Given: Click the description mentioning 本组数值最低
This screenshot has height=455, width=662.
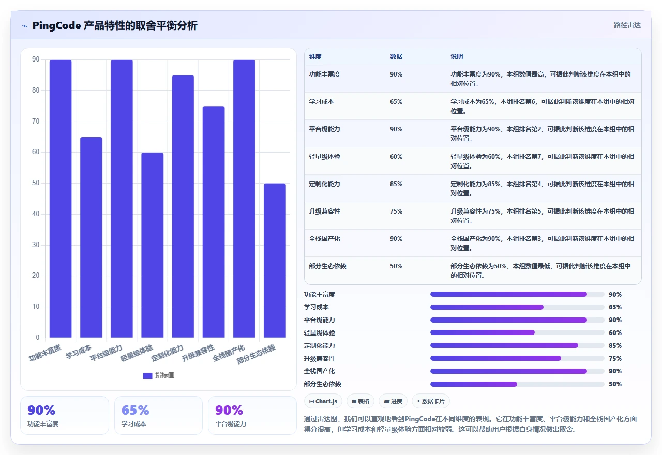Looking at the screenshot, I should coord(541,270).
